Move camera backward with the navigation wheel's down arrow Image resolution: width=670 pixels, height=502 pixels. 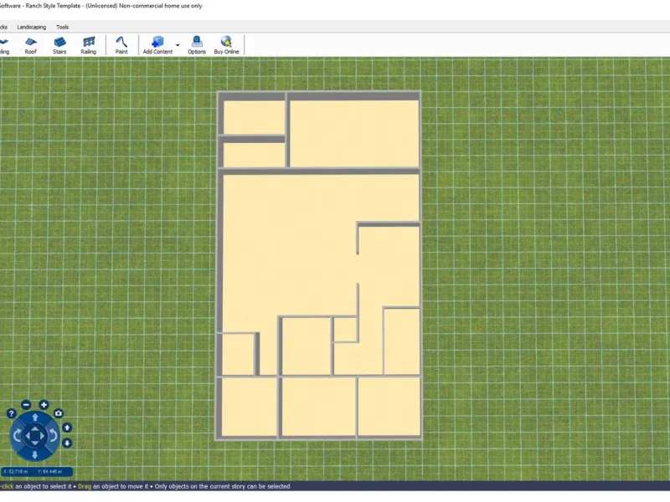click(35, 455)
